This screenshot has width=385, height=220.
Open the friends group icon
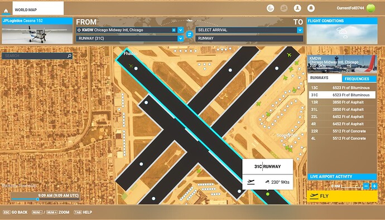click(x=284, y=8)
